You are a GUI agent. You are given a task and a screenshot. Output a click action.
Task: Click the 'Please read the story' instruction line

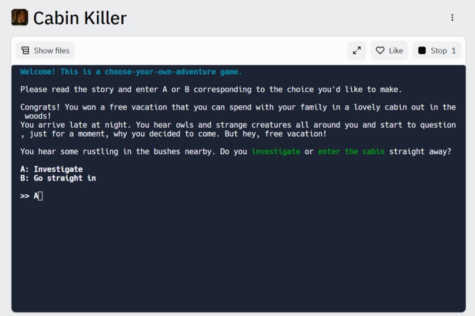click(x=211, y=89)
